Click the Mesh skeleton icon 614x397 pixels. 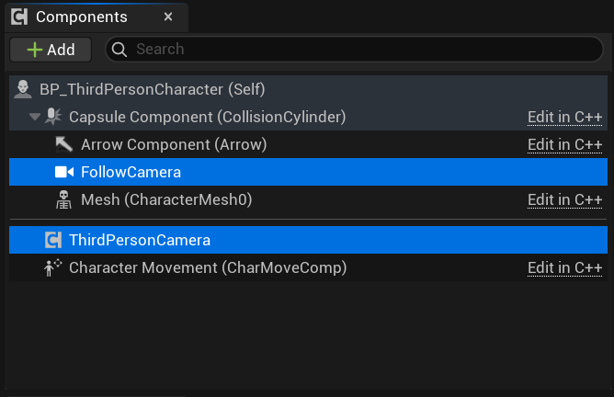coord(63,199)
